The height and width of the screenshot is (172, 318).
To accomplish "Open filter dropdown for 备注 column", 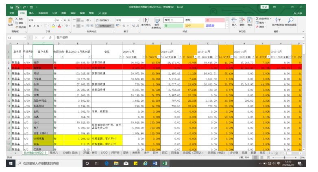I will tap(120, 57).
